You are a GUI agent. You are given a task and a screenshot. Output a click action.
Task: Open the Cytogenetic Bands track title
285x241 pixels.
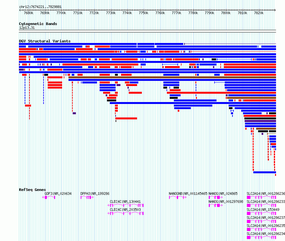(x=38, y=24)
